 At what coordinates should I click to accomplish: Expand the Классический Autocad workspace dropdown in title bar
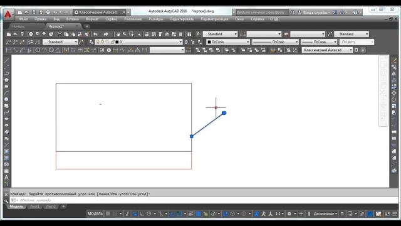point(124,13)
